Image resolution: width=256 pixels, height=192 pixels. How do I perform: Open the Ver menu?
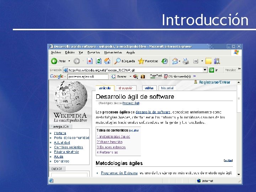(x=81, y=52)
